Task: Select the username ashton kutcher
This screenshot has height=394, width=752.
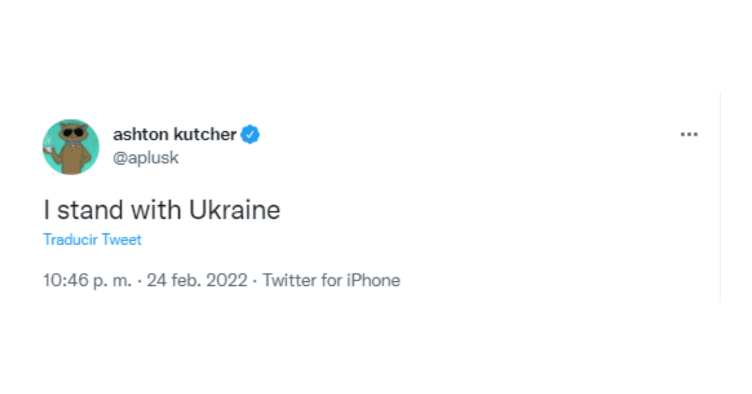Action: 174,134
